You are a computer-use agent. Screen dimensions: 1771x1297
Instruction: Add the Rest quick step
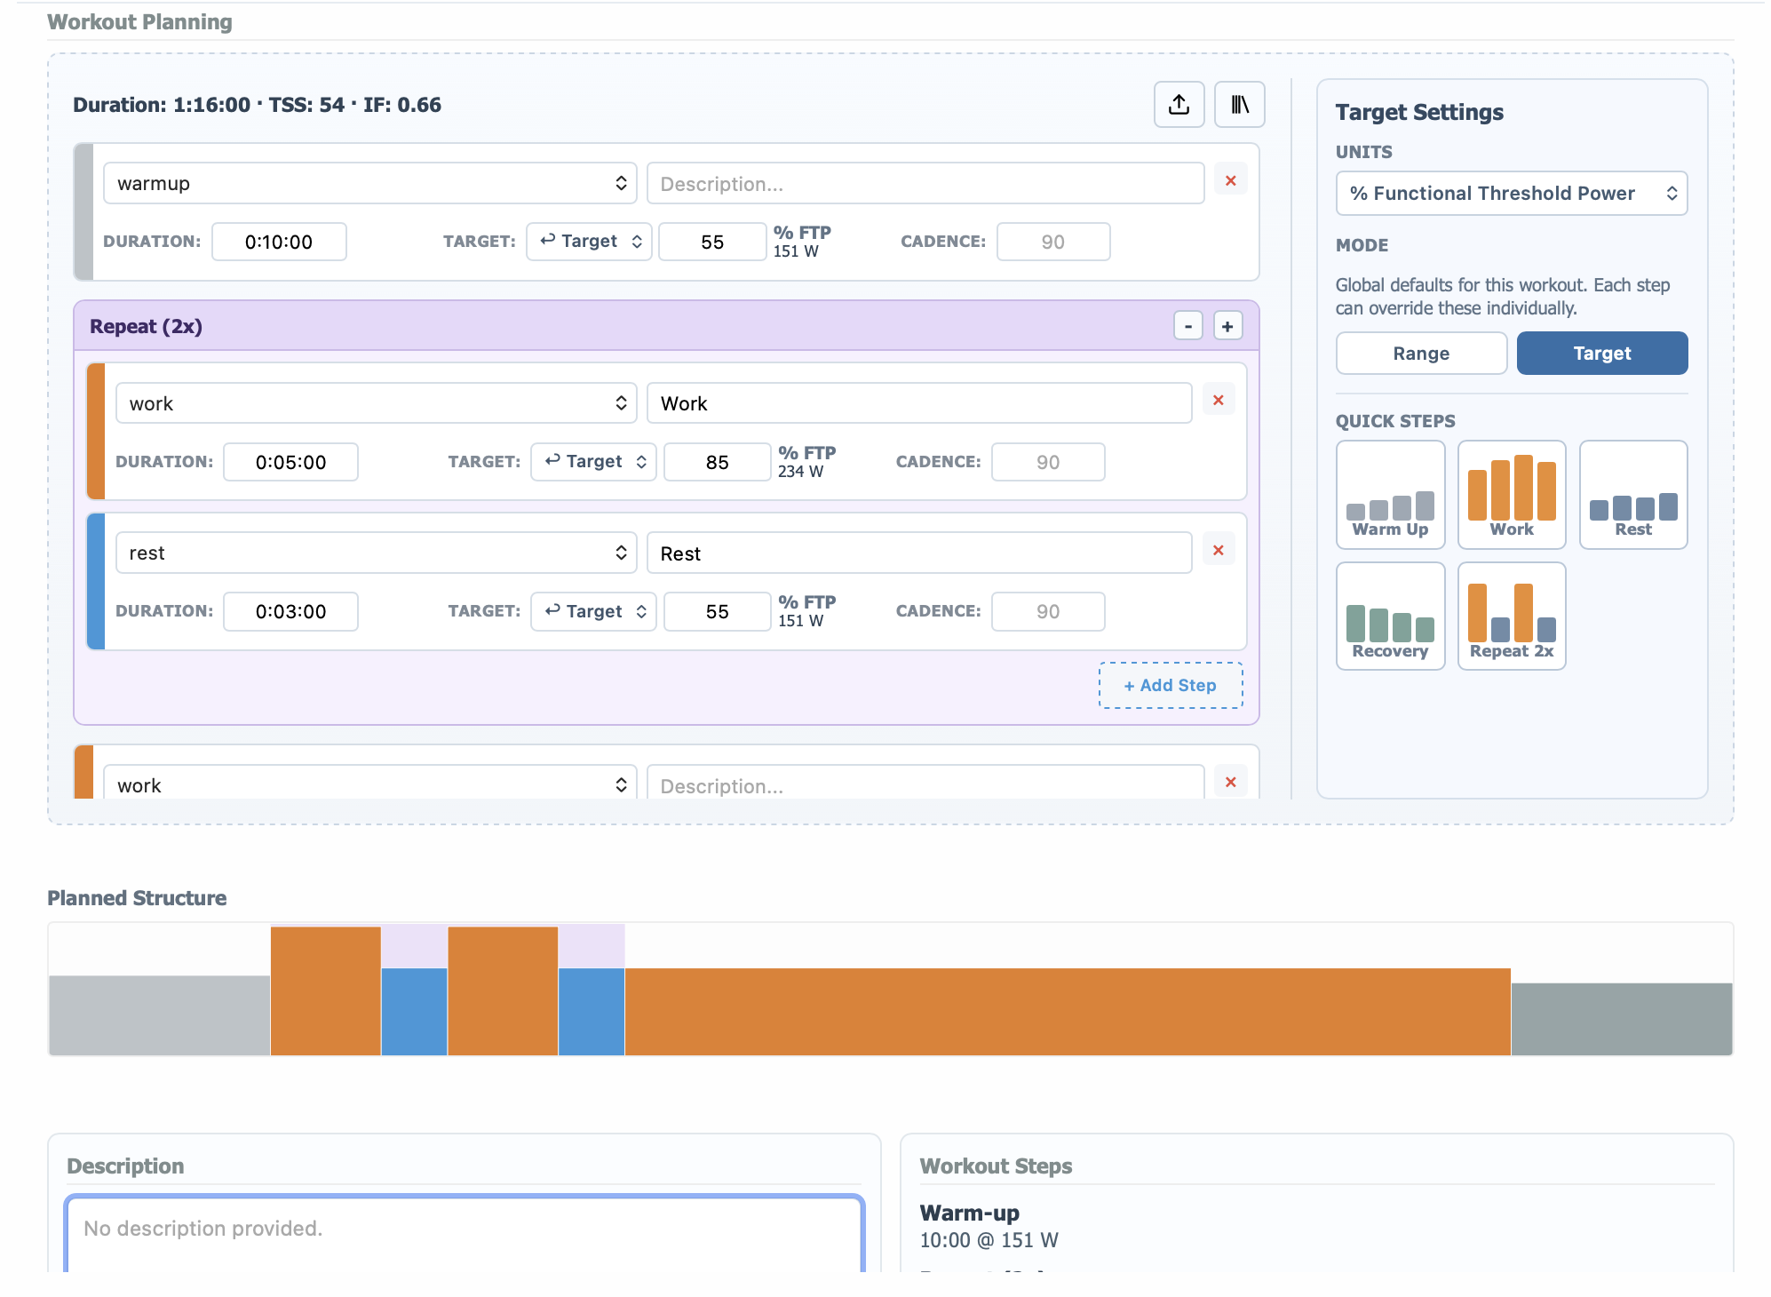point(1632,495)
